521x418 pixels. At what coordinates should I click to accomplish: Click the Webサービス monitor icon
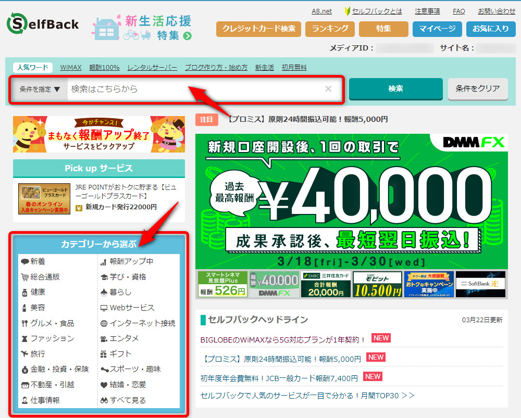[x=104, y=308]
